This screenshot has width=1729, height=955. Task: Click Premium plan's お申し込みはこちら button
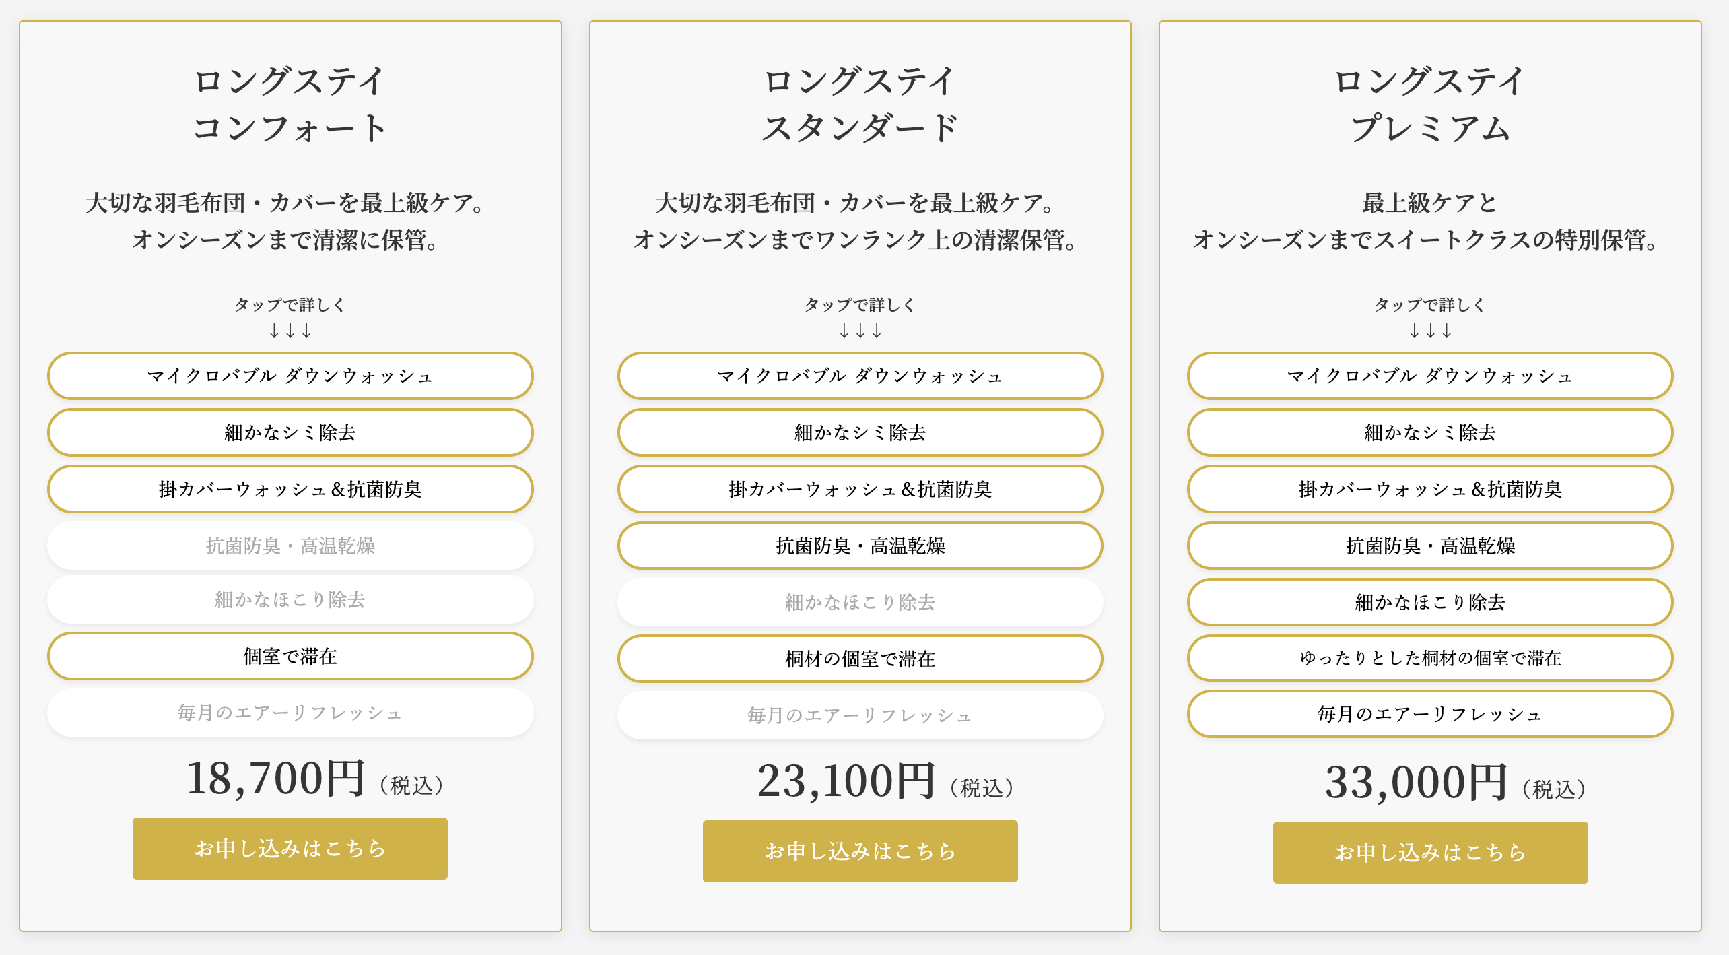point(1430,852)
